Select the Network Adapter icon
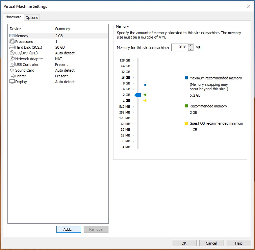Screen dimensions: 255x250 click(x=12, y=58)
